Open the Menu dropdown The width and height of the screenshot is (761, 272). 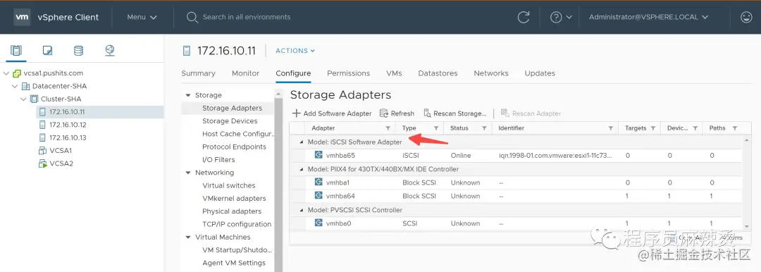click(142, 17)
